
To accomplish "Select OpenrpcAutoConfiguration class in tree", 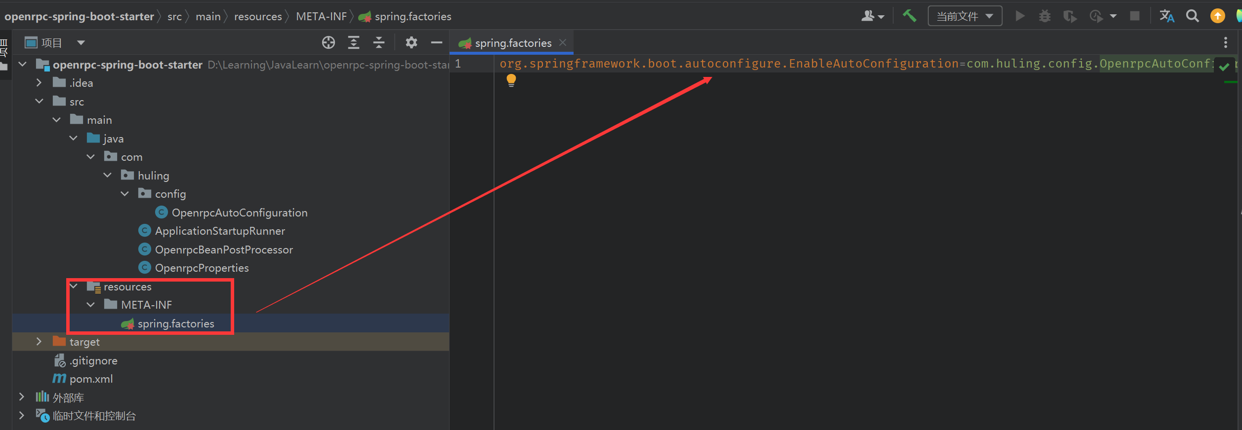I will pos(239,213).
